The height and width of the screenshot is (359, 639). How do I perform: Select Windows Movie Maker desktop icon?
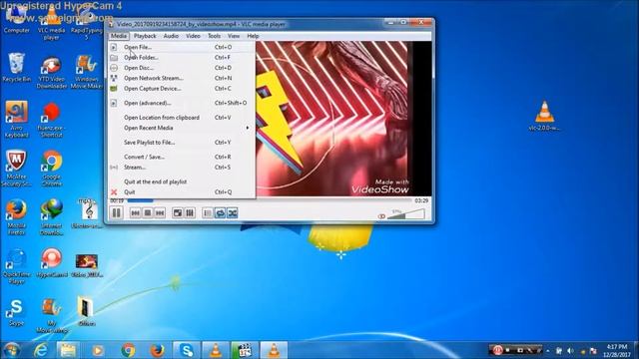click(x=86, y=72)
